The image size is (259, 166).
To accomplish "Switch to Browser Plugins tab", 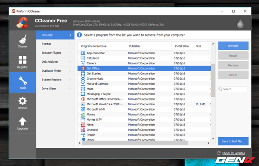I will coord(55,53).
